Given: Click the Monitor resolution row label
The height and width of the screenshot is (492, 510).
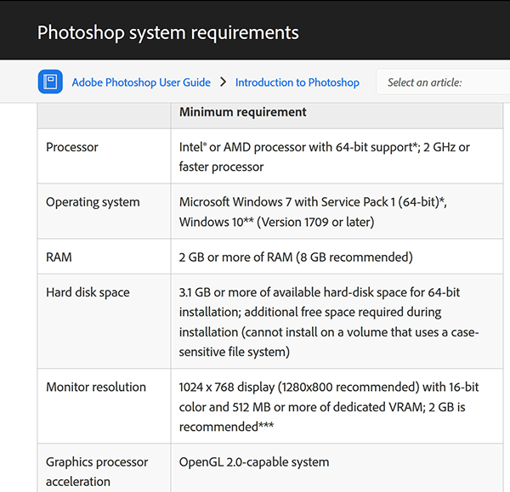Looking at the screenshot, I should [x=95, y=387].
